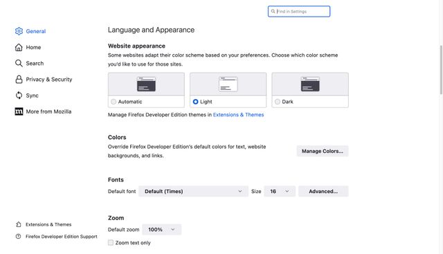Enable the Zoom text only checkbox
Screen dimensions: 443x254
(111, 242)
